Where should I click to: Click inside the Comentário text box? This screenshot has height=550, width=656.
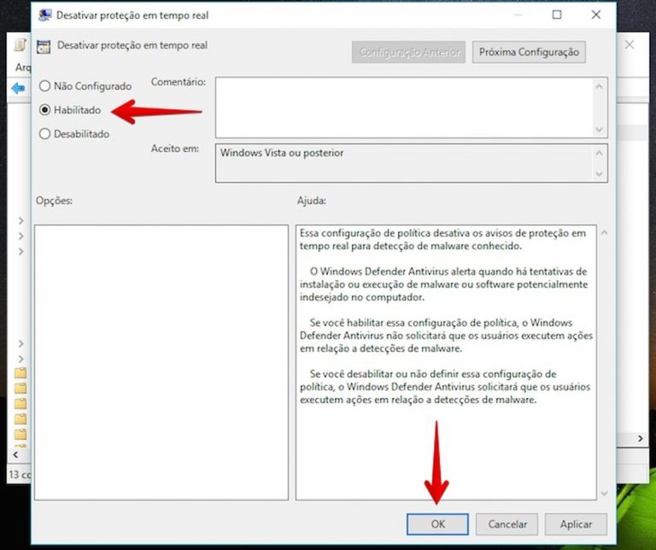click(x=404, y=108)
